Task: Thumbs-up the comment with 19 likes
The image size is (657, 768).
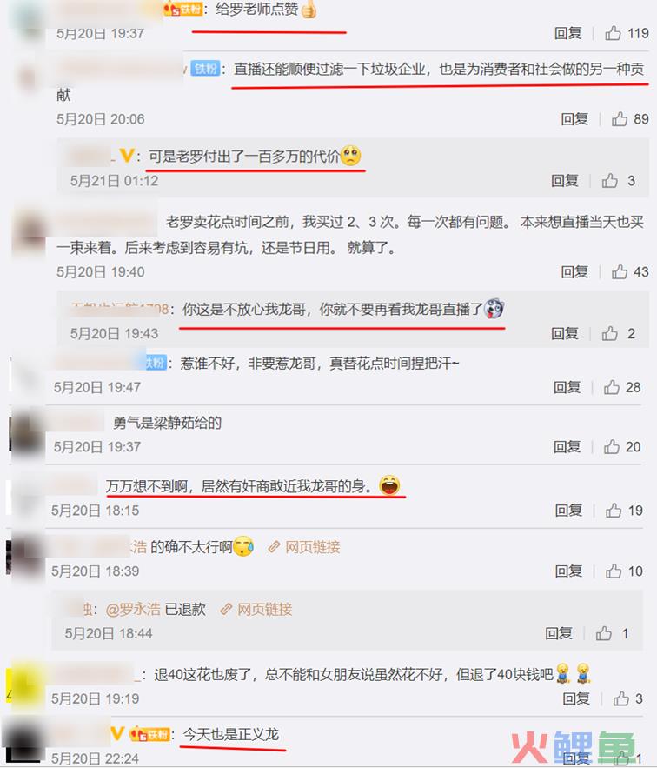Action: pyautogui.click(x=614, y=511)
